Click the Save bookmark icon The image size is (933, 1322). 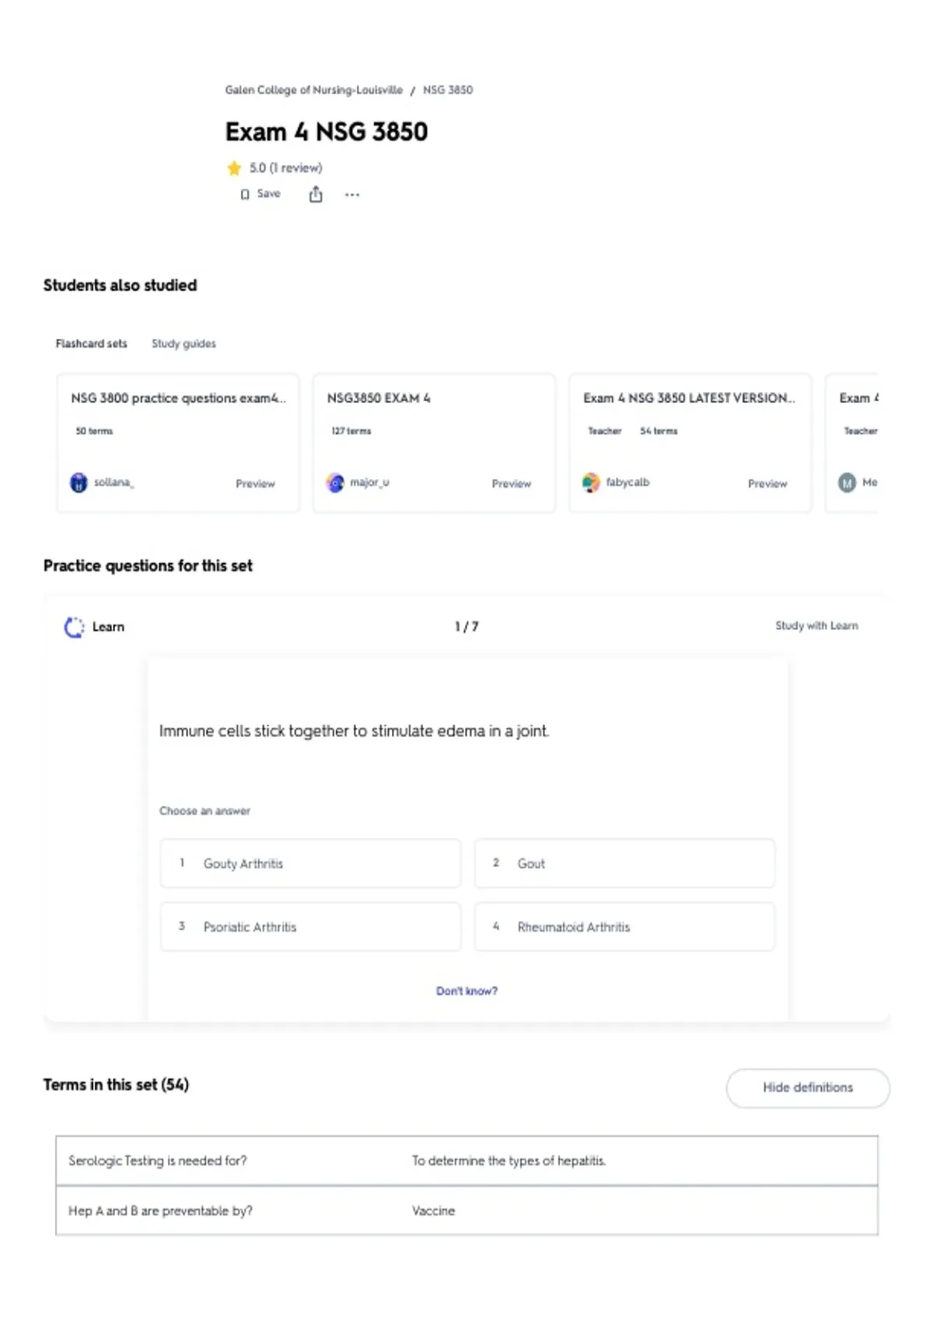pos(245,194)
